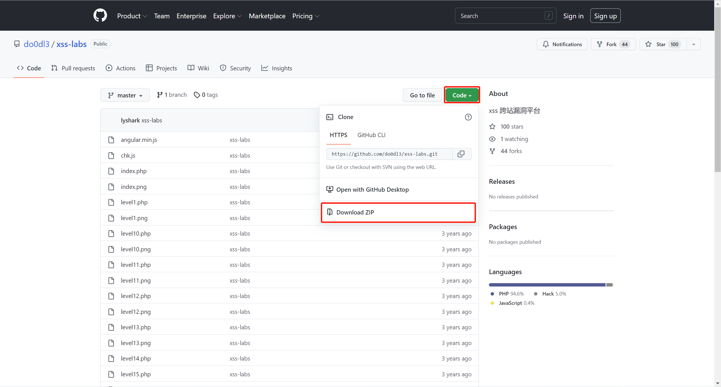This screenshot has height=387, width=721.
Task: Click the GitHub octocat logo
Action: [x=100, y=15]
